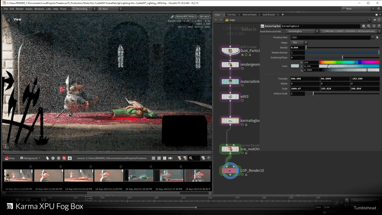Select the karmafogbox node icon

[230, 121]
